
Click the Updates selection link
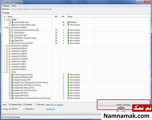coord(60,105)
